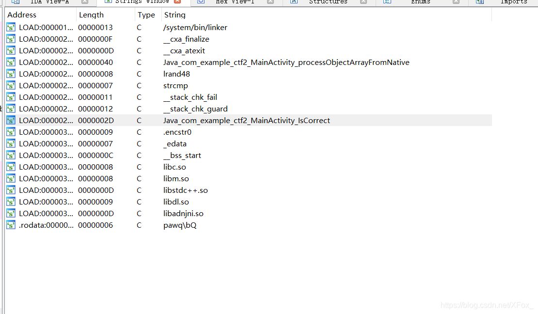Close the Strings window tab

click(177, 1)
